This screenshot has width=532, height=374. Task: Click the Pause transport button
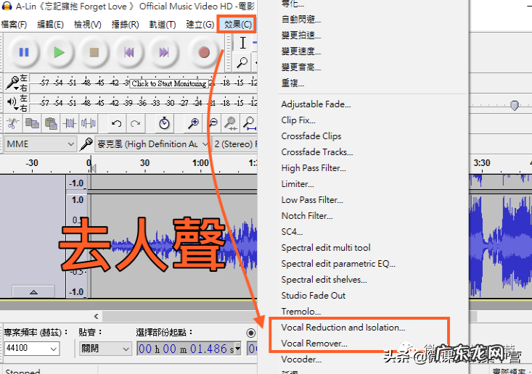[x=24, y=52]
